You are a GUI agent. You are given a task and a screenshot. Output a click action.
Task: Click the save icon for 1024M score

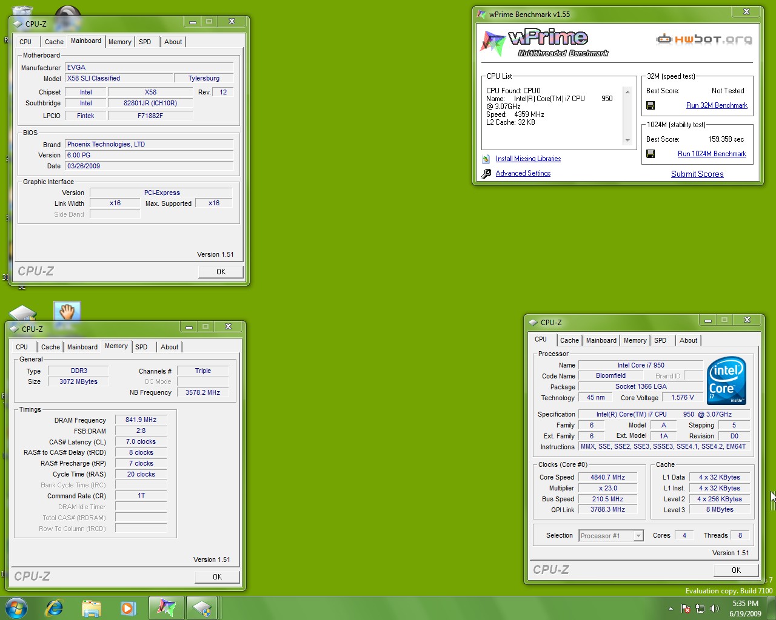[x=651, y=154]
